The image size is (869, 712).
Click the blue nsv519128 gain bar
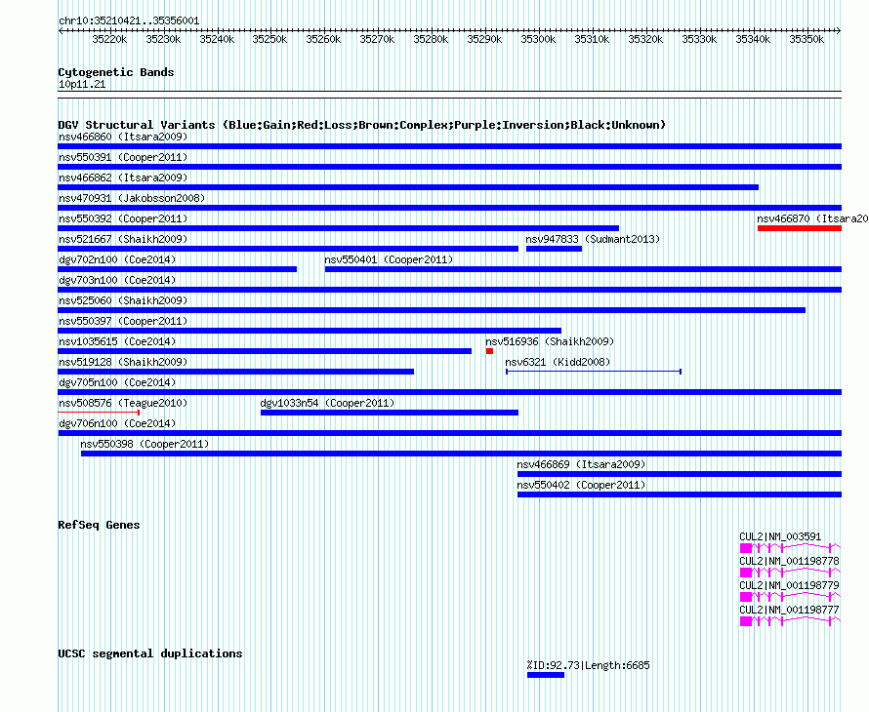tap(236, 372)
